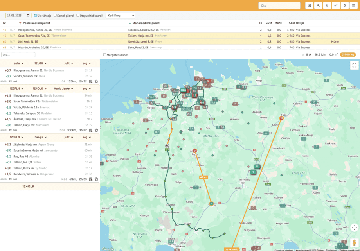360x251 pixels.
Task: Open the map location pin icon
Action: [327, 5]
